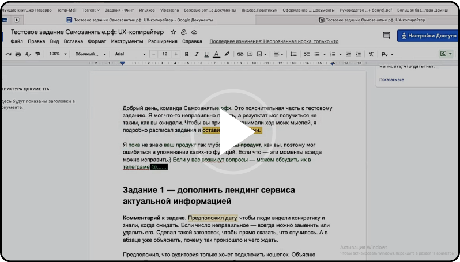460x262 pixels.
Task: Open the comment history icon
Action: [386, 36]
